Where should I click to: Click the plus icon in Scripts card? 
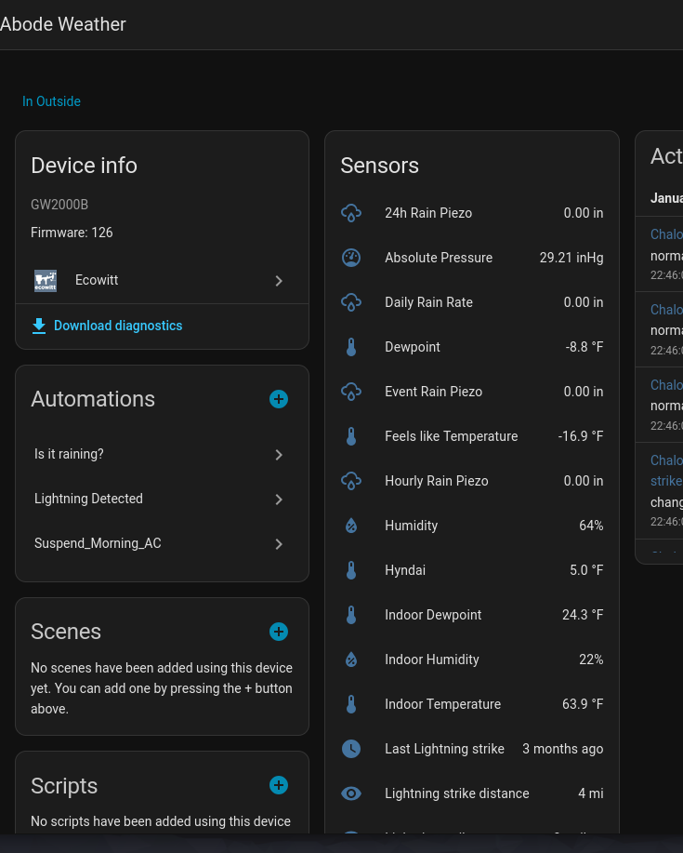pyautogui.click(x=279, y=785)
